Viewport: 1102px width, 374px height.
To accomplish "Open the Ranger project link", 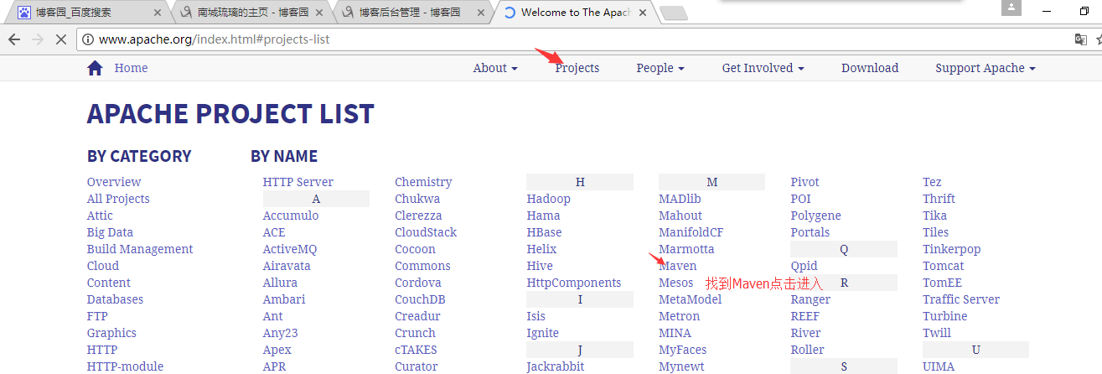I will click(x=810, y=299).
